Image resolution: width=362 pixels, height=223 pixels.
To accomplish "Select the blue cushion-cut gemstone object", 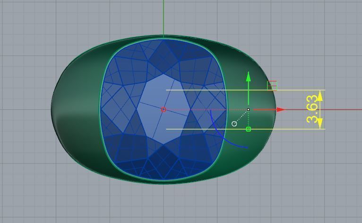I will coord(164,109).
